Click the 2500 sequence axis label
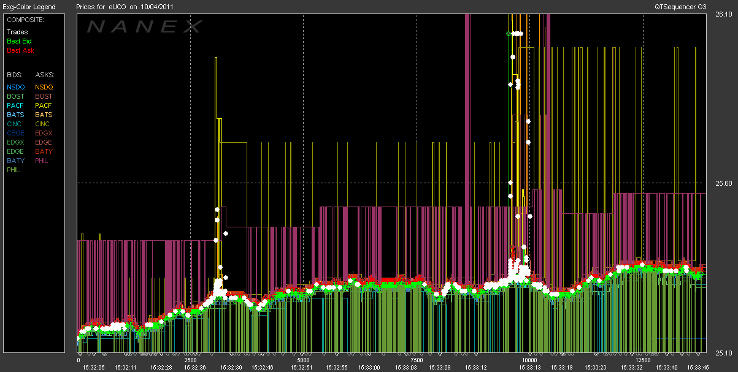 pyautogui.click(x=191, y=360)
